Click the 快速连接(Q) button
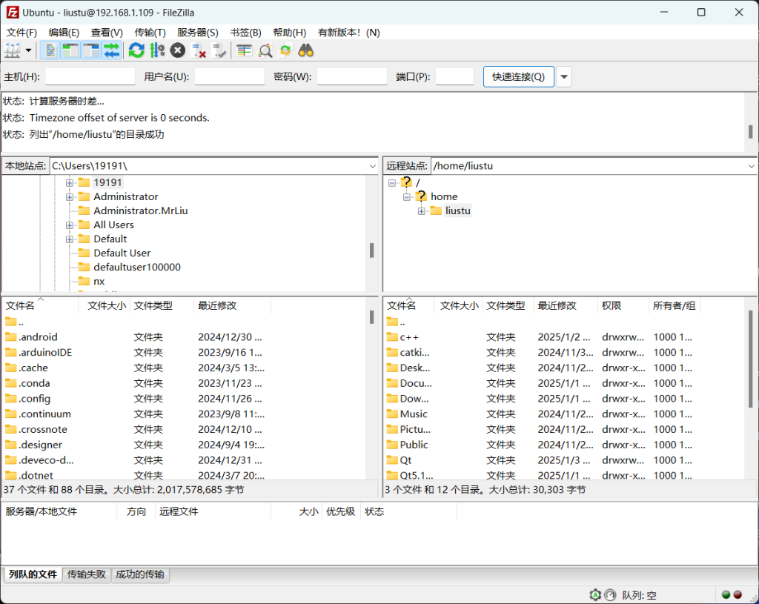The height and width of the screenshot is (604, 759). pos(518,77)
